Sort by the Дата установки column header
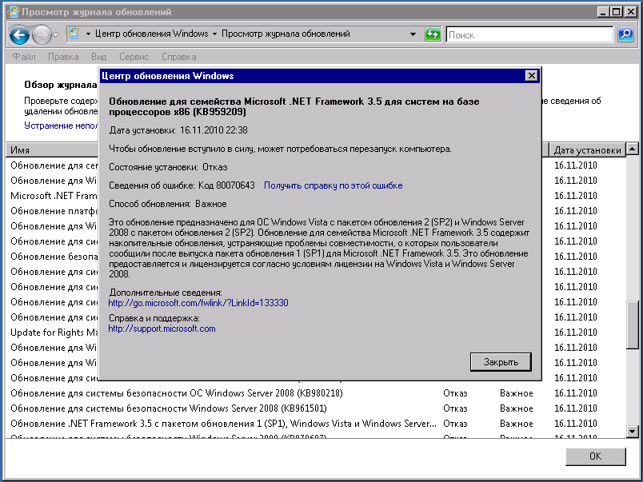 pyautogui.click(x=587, y=149)
